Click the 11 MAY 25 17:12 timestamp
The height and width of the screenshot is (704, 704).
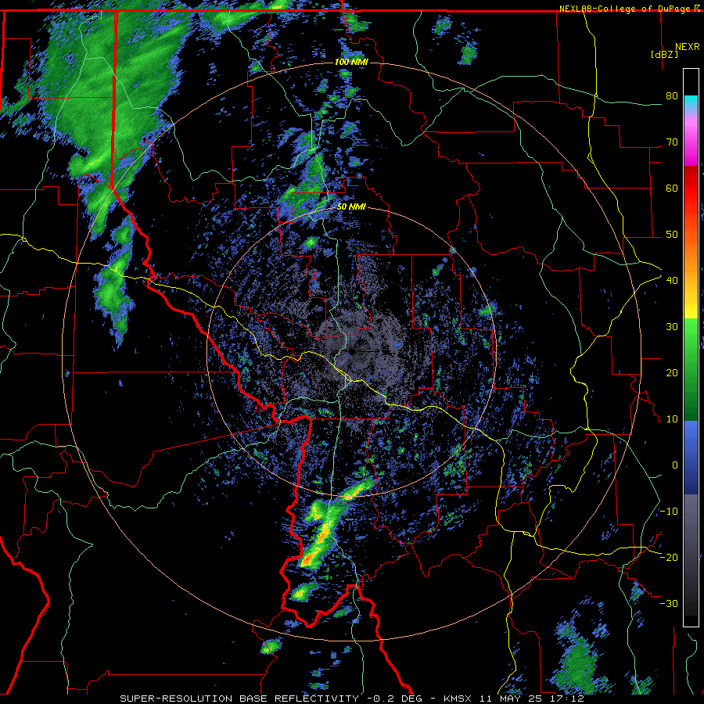point(532,699)
